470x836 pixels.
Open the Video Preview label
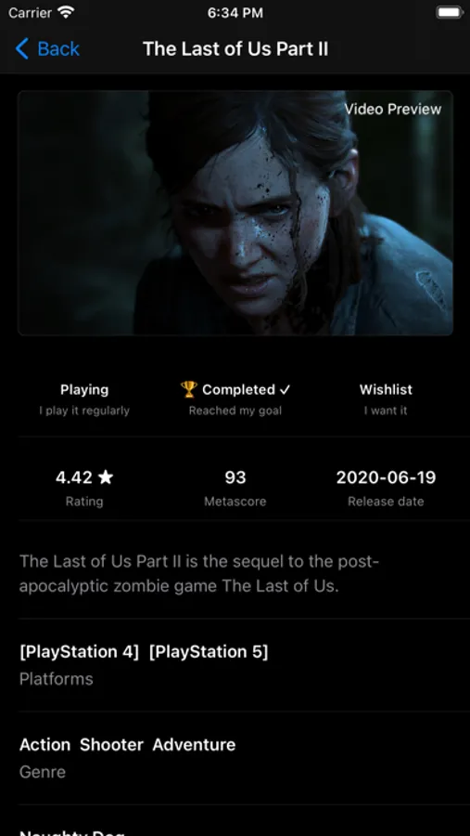point(393,110)
